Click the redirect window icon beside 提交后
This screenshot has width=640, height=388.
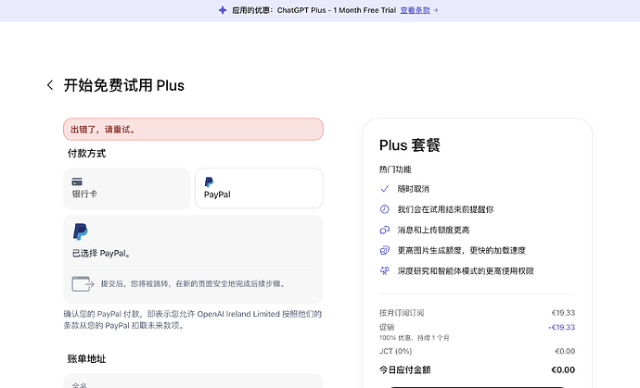(83, 283)
